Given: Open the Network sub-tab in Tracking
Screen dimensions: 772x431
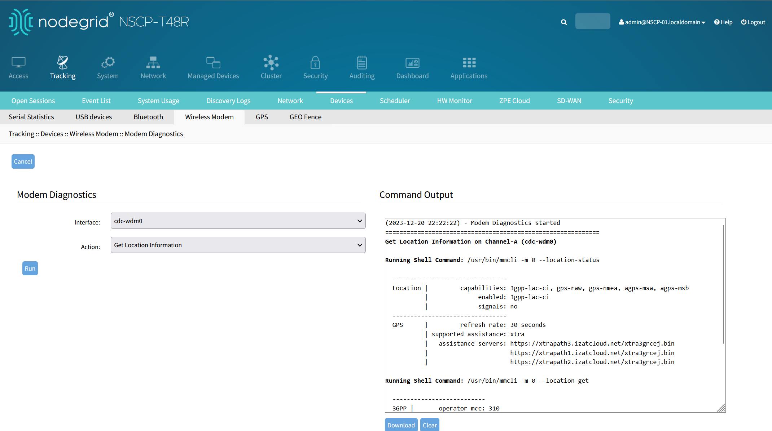Looking at the screenshot, I should (290, 101).
